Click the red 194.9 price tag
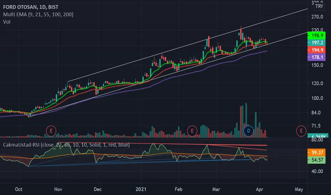Image resolution: width=331 pixels, height=195 pixels. [x=316, y=50]
